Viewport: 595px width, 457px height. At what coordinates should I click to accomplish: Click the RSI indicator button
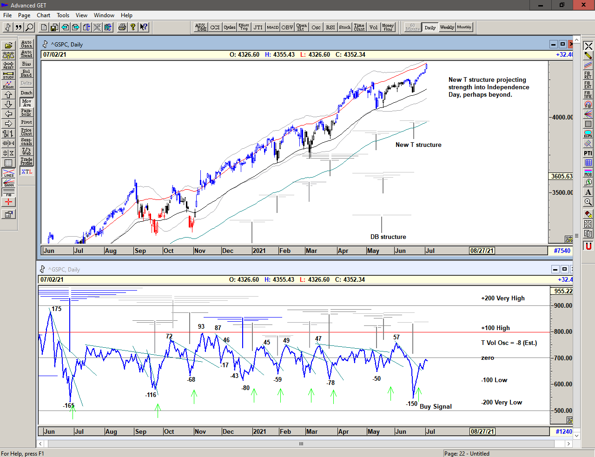(x=330, y=27)
